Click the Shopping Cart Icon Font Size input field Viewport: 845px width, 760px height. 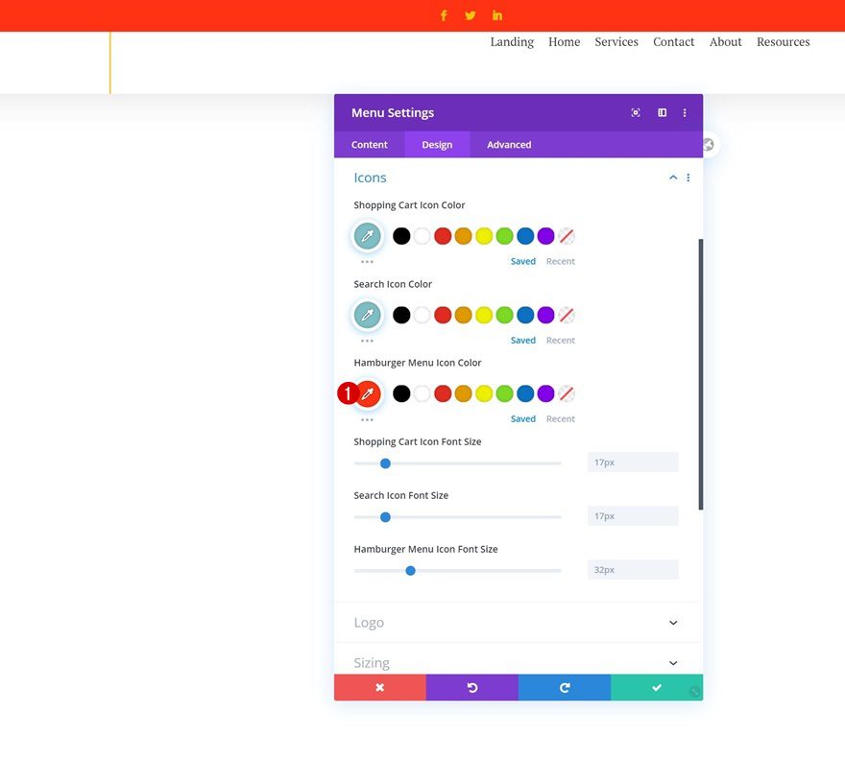coord(632,462)
